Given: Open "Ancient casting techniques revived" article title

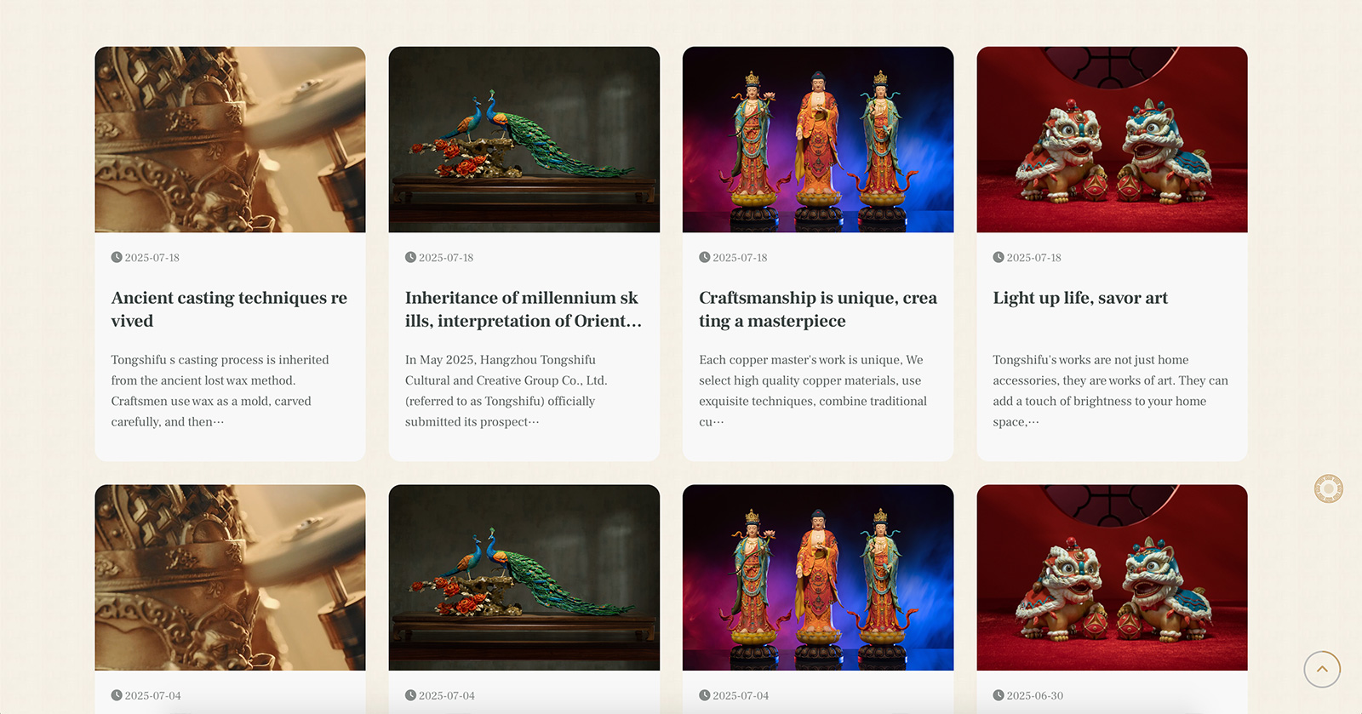Looking at the screenshot, I should pyautogui.click(x=229, y=309).
